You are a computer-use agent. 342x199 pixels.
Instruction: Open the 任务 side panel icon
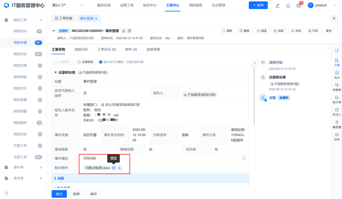[x=337, y=137]
